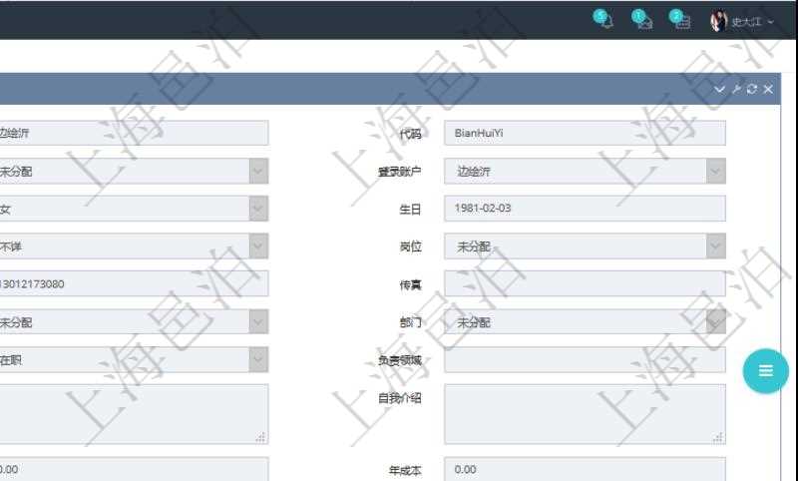Expand the 在职 status dropdown
This screenshot has width=798, height=481.
[x=258, y=359]
